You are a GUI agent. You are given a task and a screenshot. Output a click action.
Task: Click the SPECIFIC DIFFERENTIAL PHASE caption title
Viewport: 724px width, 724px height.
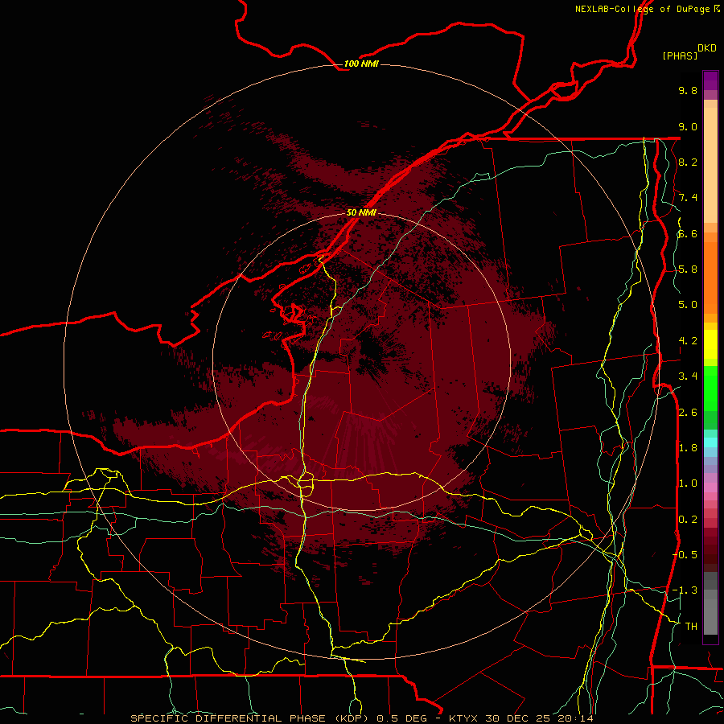tap(230, 718)
